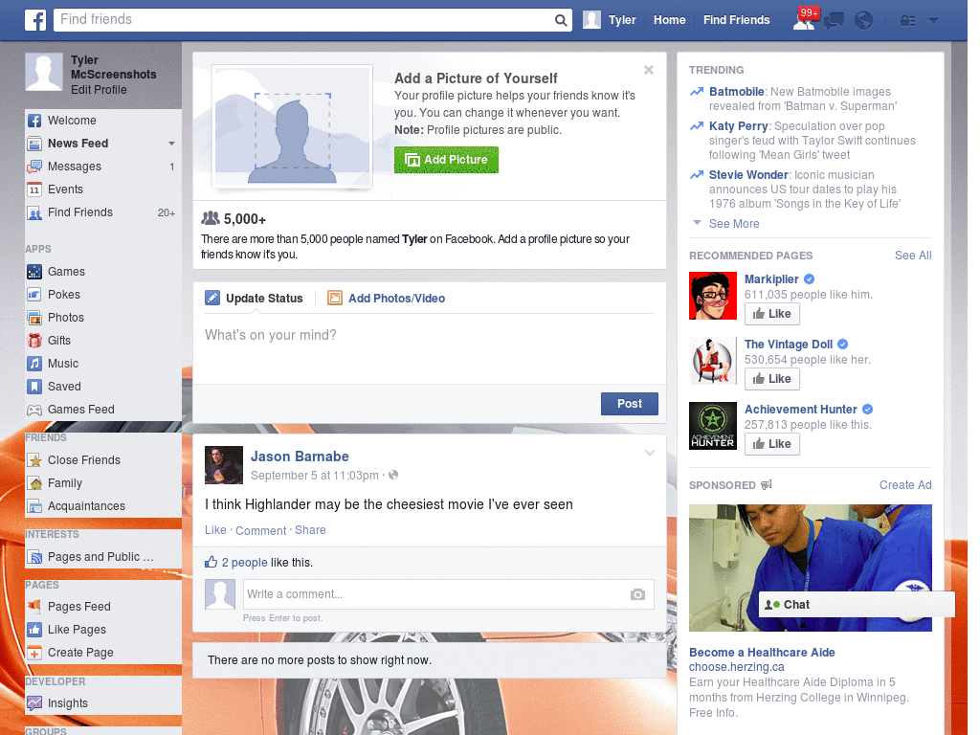Viewport: 980px width, 735px height.
Task: Click the Markiplier page thumbnail
Action: 712,296
